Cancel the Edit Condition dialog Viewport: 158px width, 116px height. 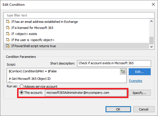pyautogui.click(x=144, y=109)
